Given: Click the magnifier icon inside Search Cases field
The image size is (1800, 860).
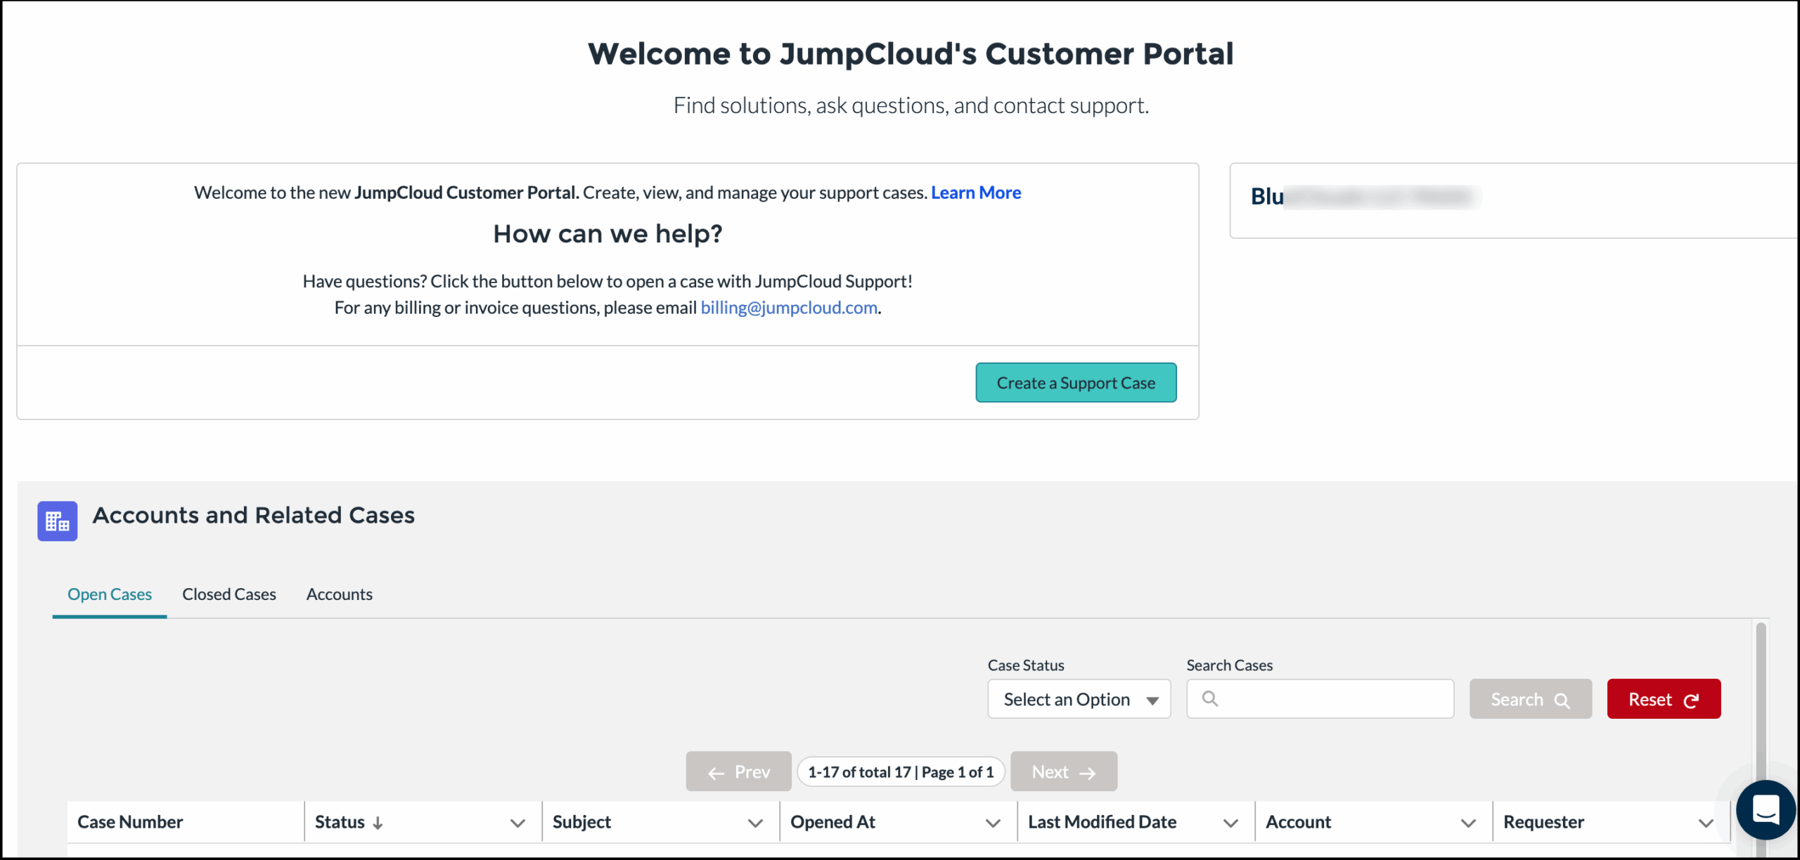Looking at the screenshot, I should (1211, 698).
